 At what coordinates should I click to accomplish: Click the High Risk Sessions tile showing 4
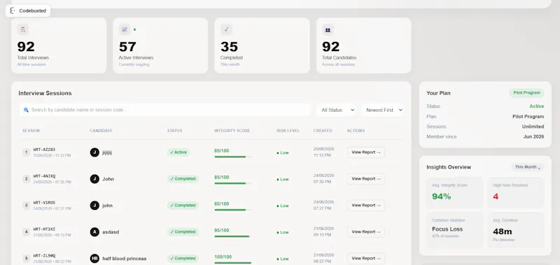pos(516,192)
